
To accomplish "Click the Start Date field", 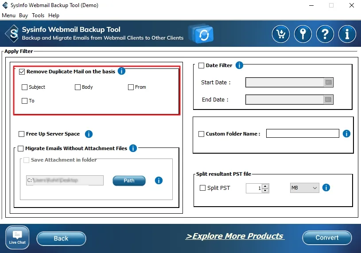I will 285,83.
